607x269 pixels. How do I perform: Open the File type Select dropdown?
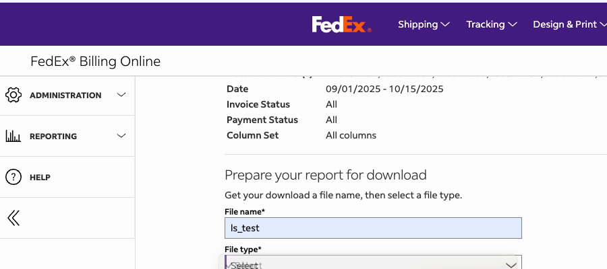click(x=373, y=262)
